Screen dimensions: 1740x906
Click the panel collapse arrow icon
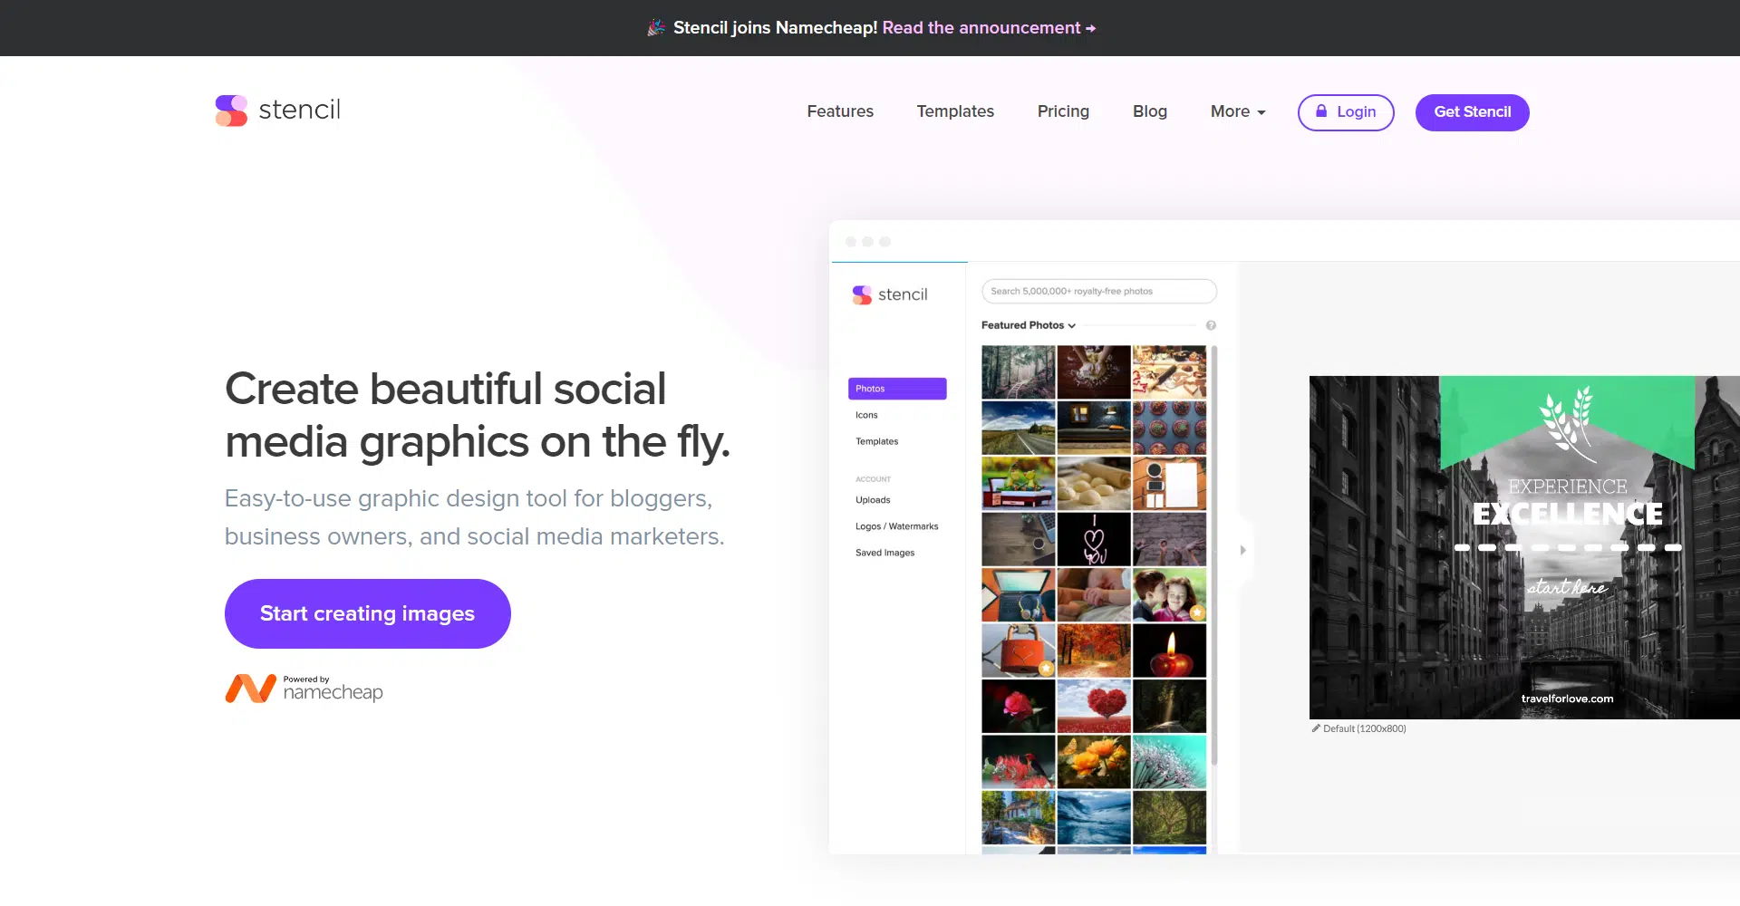1242,550
